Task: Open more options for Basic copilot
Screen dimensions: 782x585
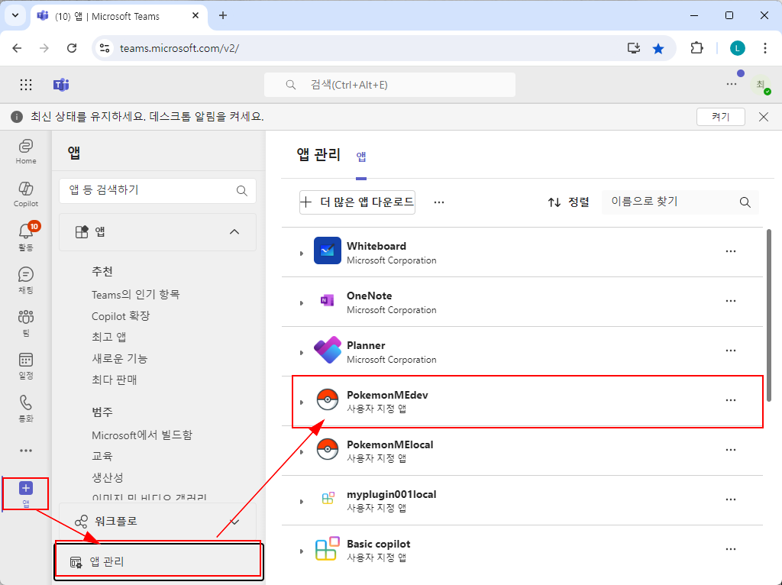Action: pyautogui.click(x=731, y=549)
